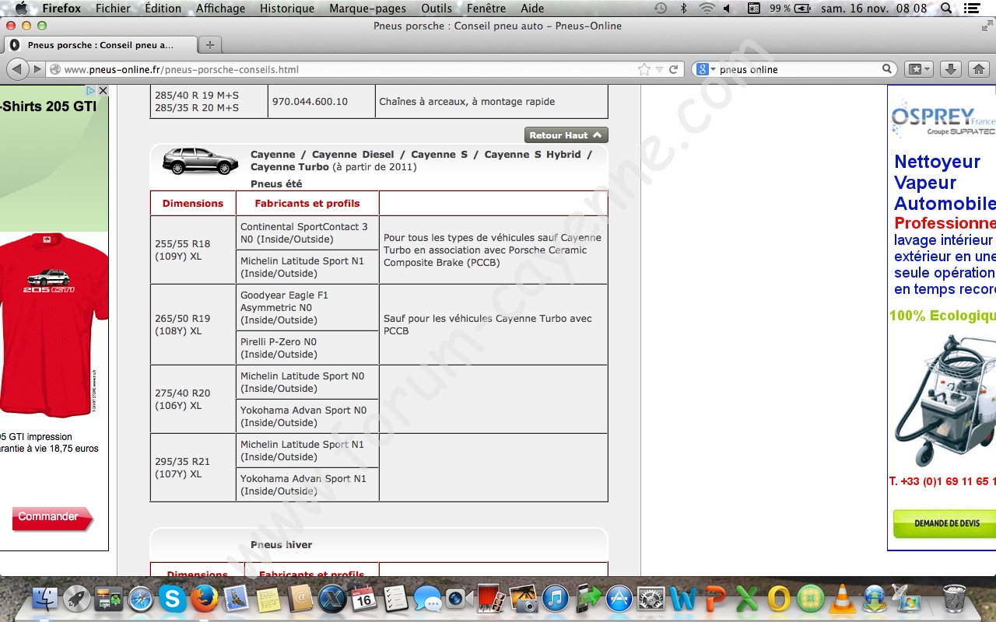
Task: Open System Preferences gear in dock
Action: click(x=651, y=599)
